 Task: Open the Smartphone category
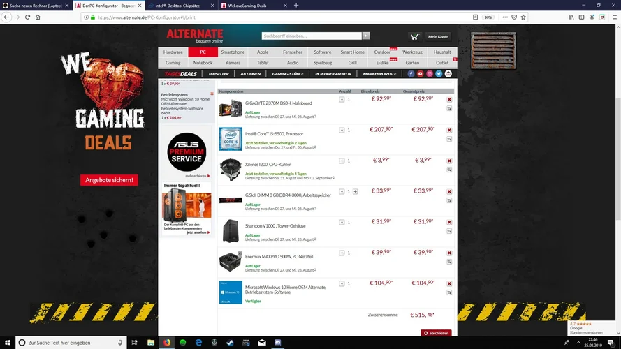click(233, 52)
